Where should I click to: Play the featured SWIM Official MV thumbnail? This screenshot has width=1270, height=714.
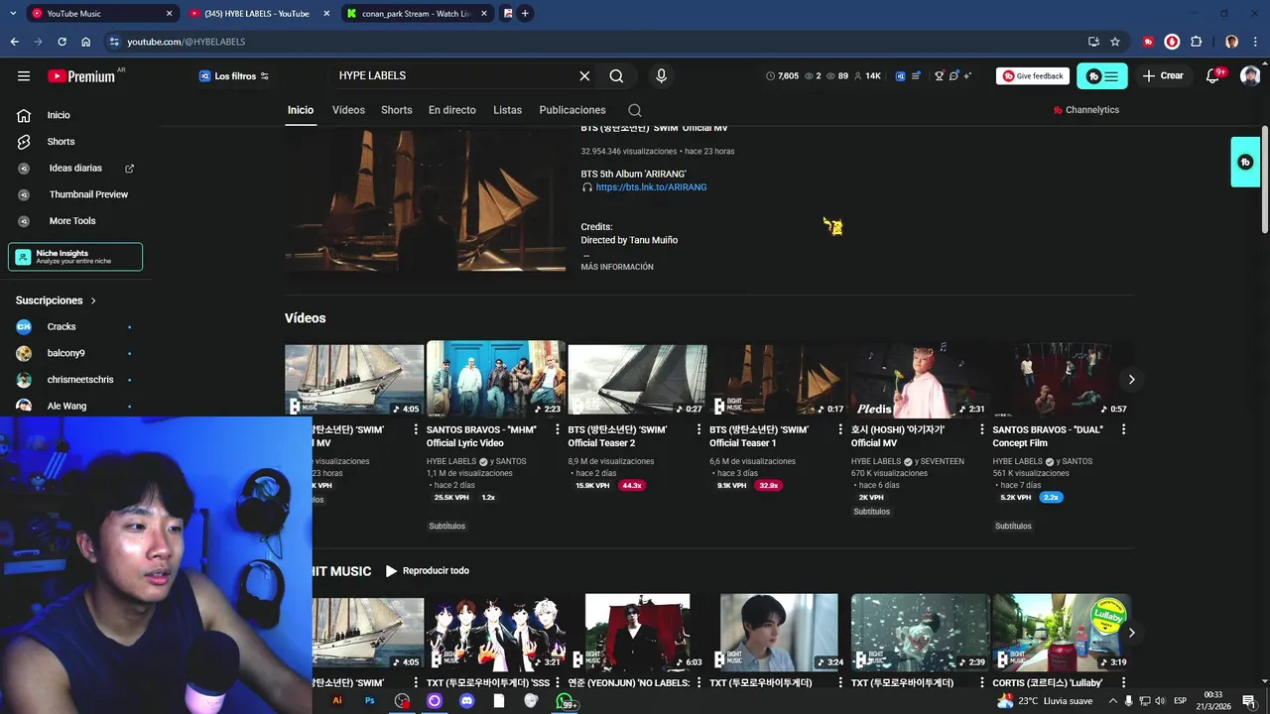(425, 198)
